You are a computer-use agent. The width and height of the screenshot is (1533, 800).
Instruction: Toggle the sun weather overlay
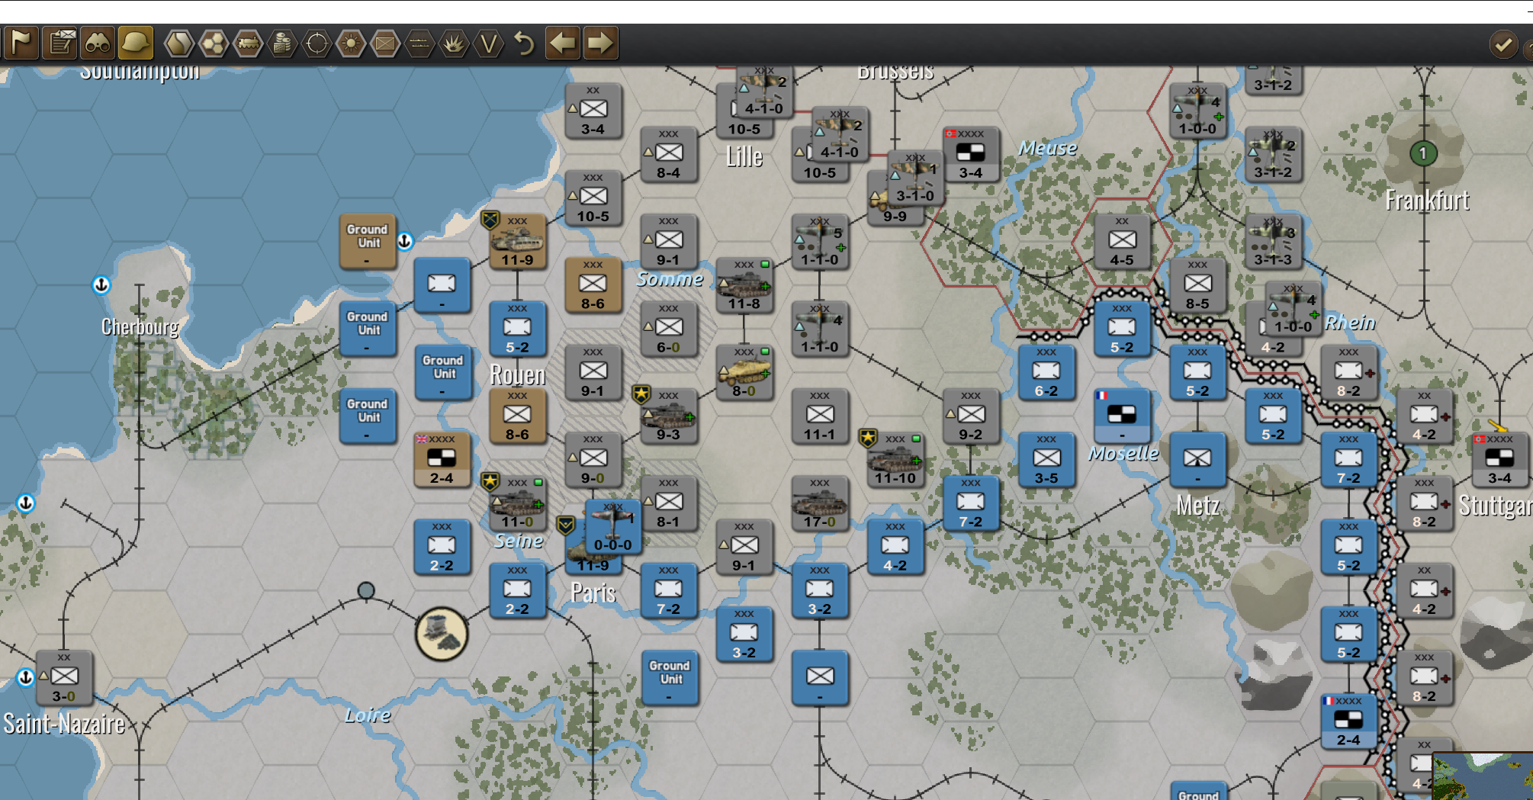click(351, 43)
